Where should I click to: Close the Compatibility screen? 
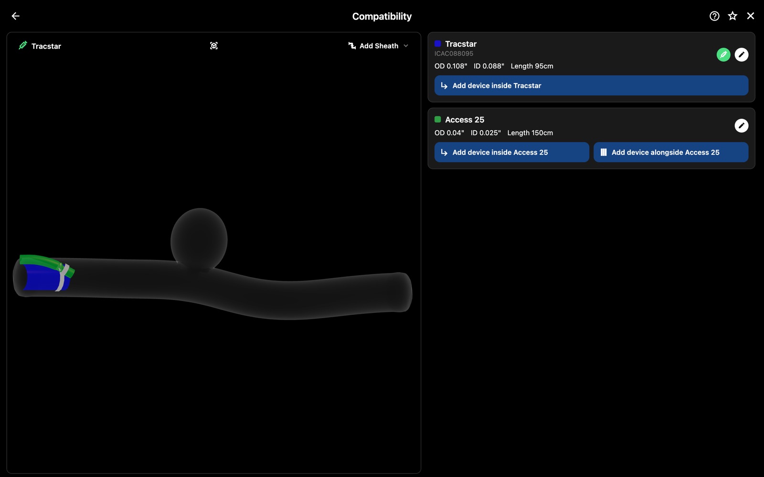751,16
